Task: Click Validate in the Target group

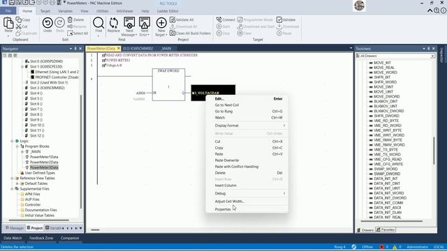Action: click(x=286, y=20)
